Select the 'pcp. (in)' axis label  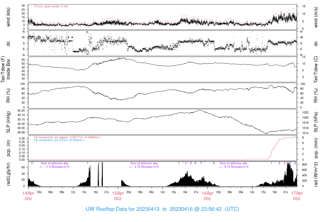[x=8, y=148]
